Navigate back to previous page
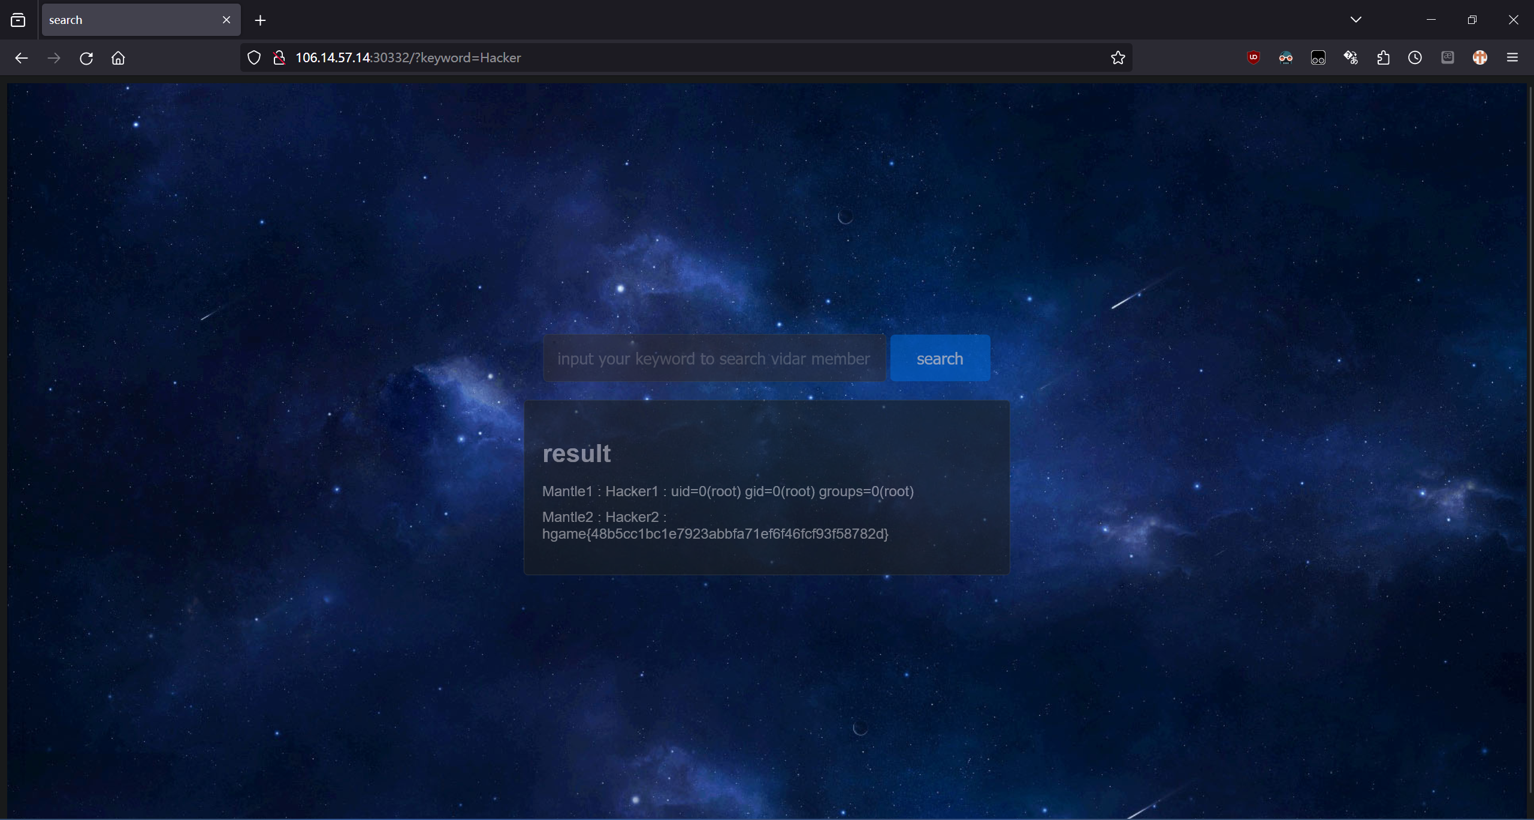The width and height of the screenshot is (1534, 820). tap(22, 58)
